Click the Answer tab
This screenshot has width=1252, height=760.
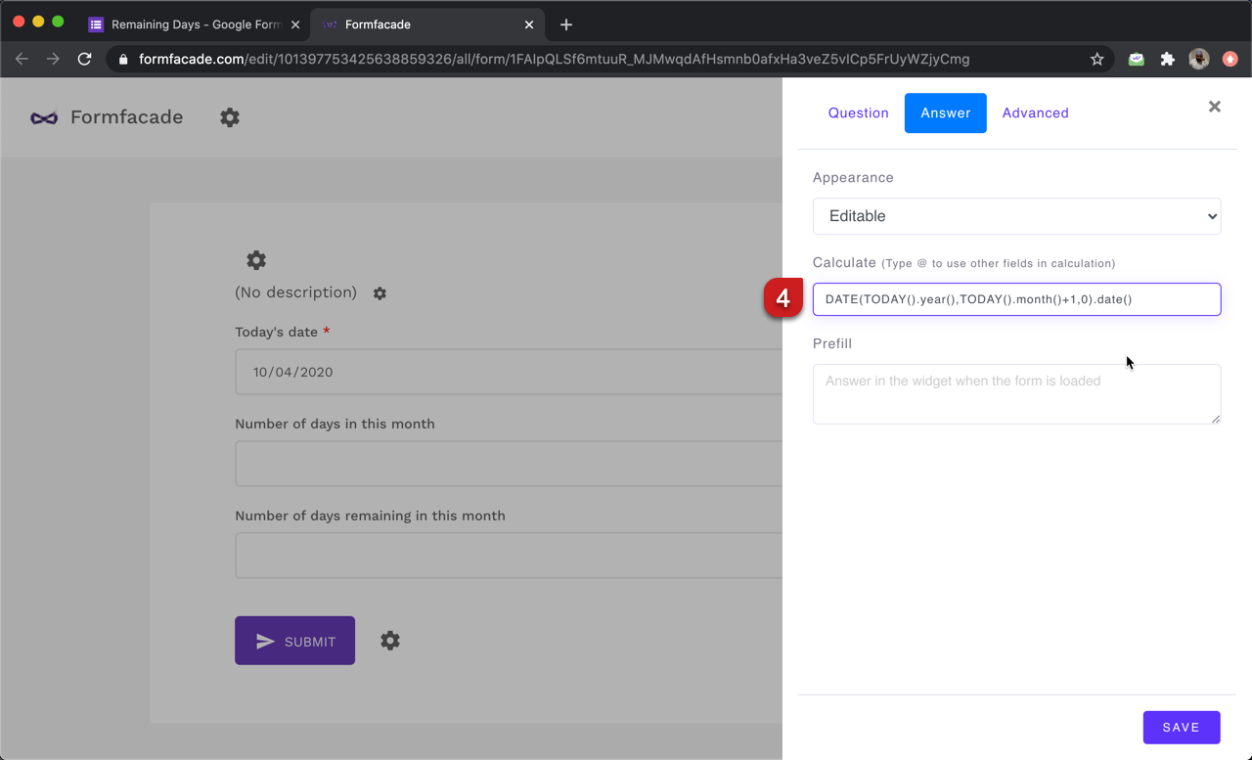pos(945,113)
